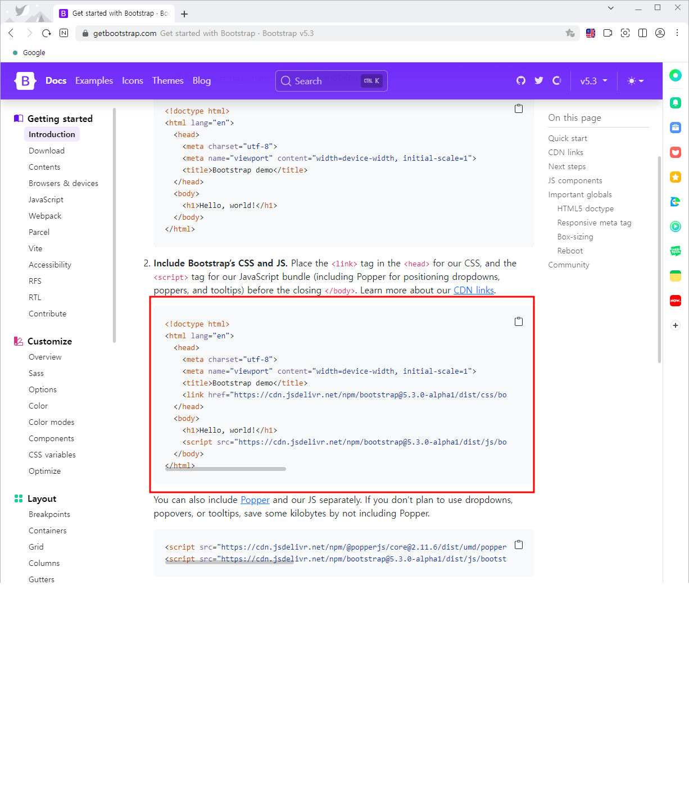Switch to the Get started with Bootstrap tab
Viewport: 689px width, 798px height.
[x=114, y=13]
